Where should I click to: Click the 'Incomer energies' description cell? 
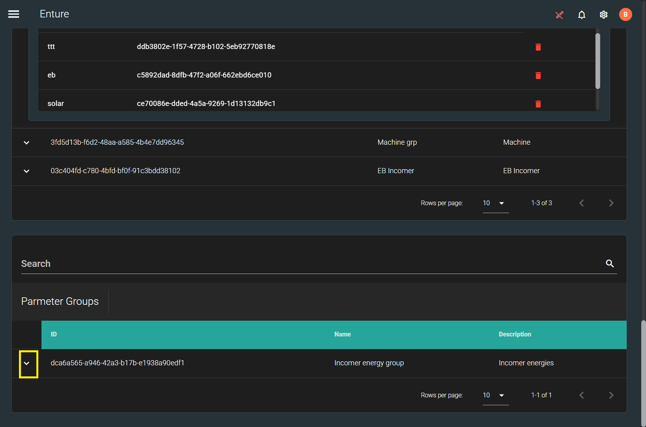pos(526,363)
